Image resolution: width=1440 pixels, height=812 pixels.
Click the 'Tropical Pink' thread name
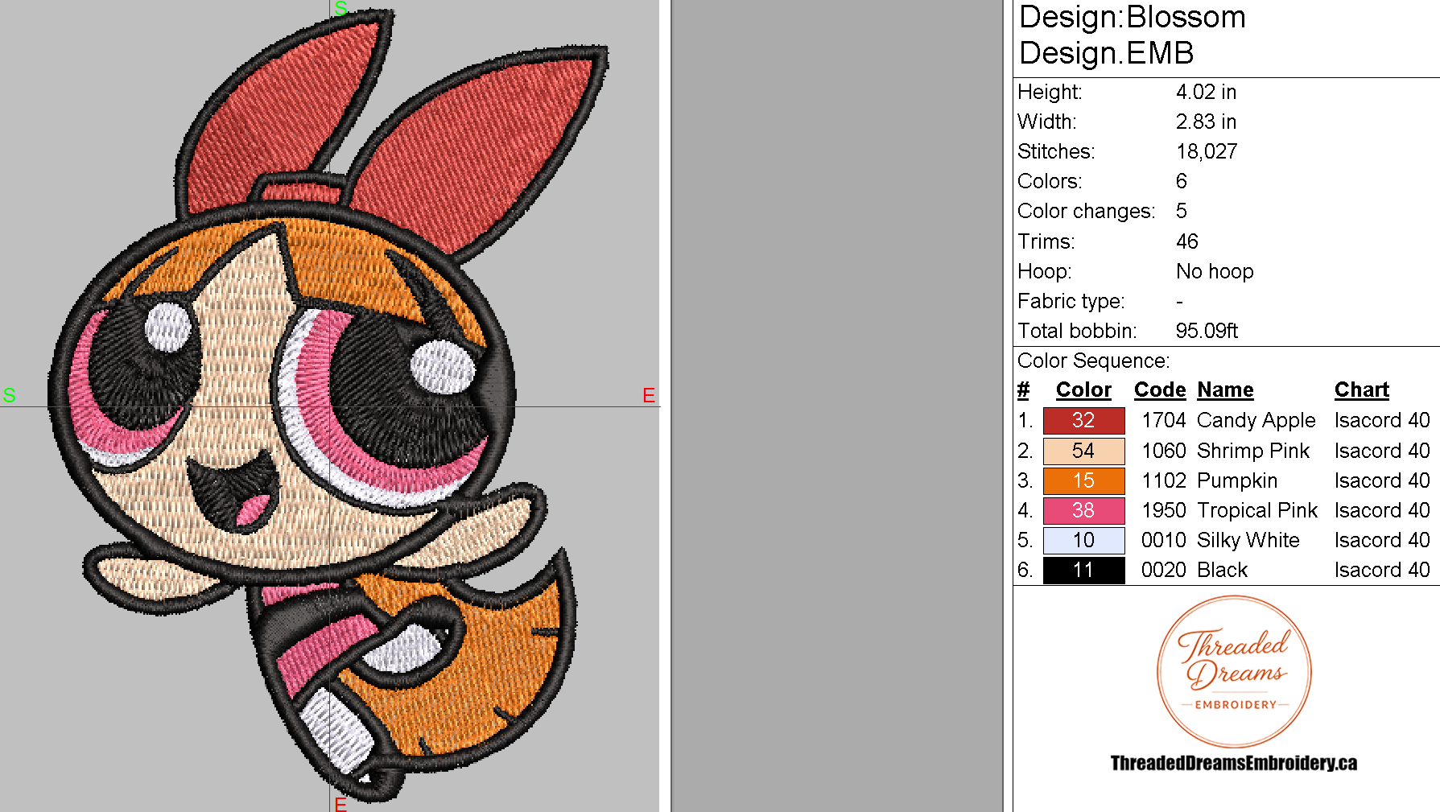tap(1257, 510)
